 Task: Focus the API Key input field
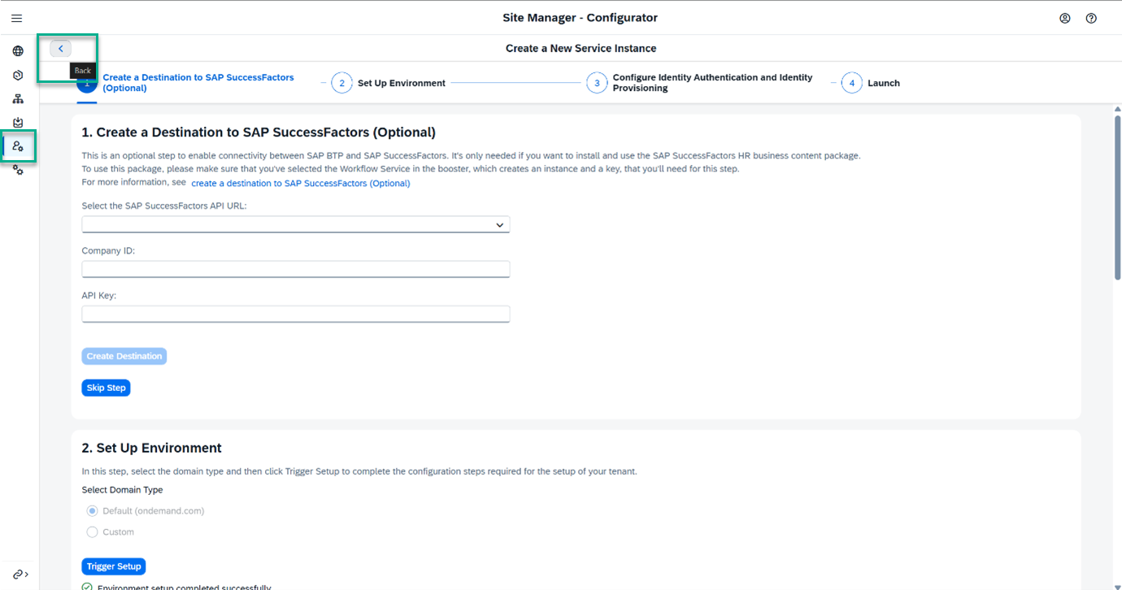click(x=296, y=314)
